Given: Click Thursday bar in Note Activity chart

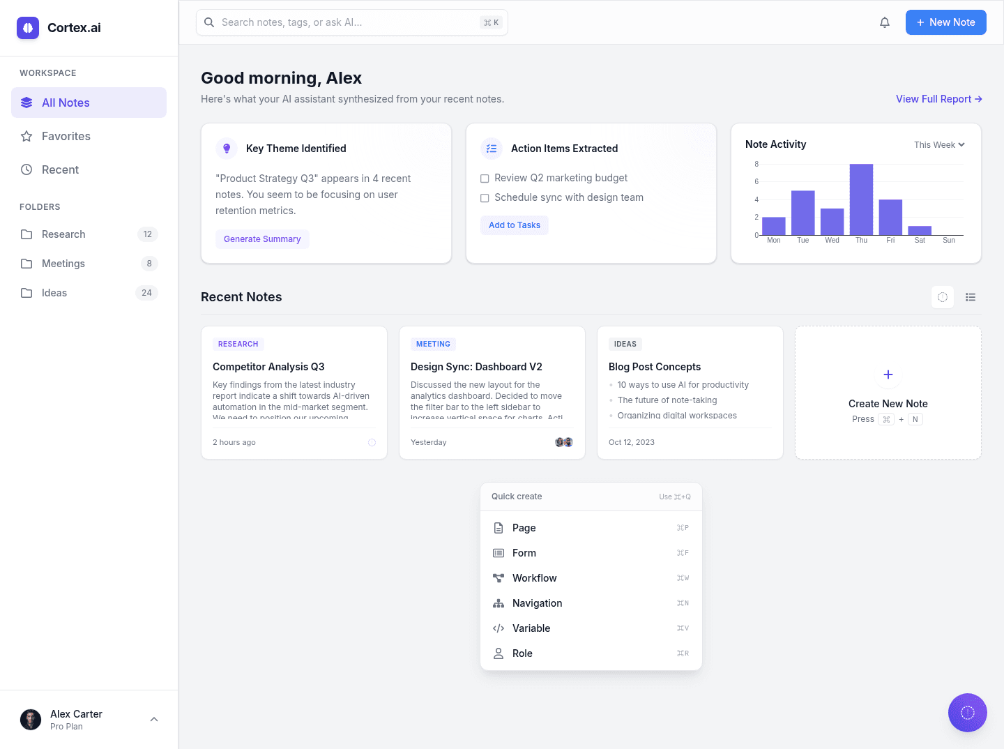Looking at the screenshot, I should click(861, 199).
